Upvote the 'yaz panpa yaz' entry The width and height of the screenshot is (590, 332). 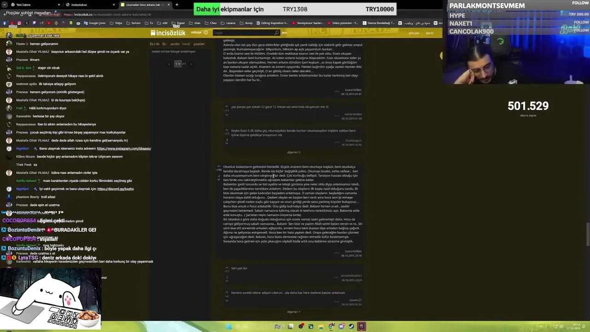[226, 107]
